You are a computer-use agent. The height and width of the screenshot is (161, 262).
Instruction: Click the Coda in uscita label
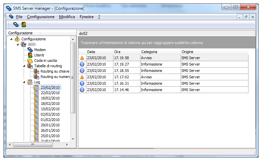(46, 61)
